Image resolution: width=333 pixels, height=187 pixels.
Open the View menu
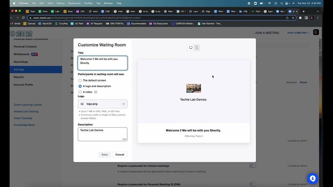(x=50, y=3)
